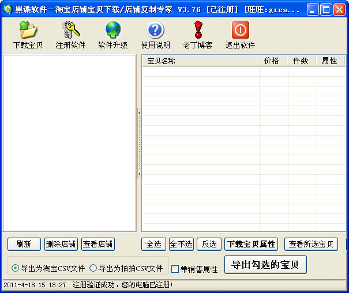
Task: Click the 全不选 button
Action: tap(181, 245)
